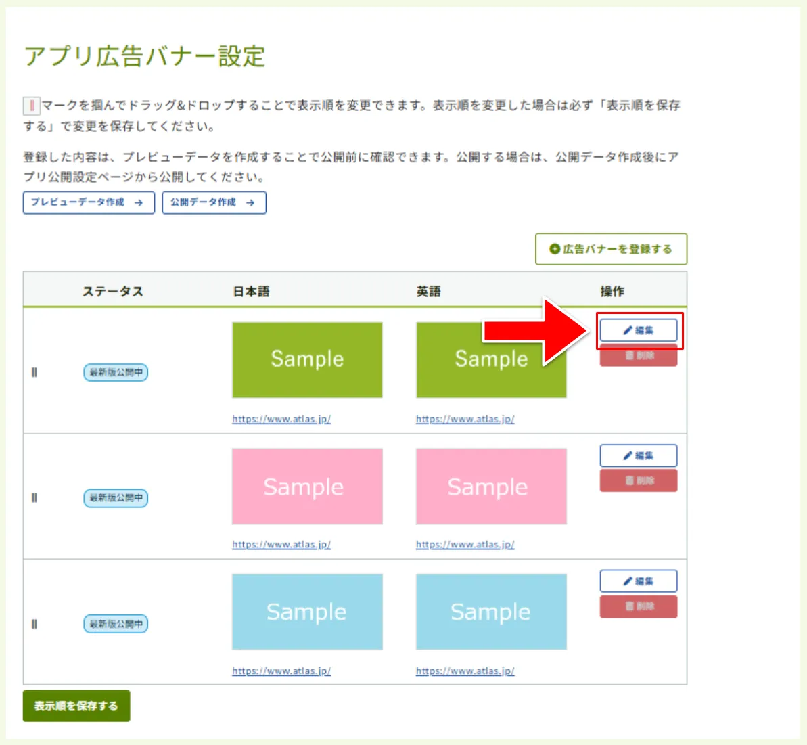Click the 最新版公開中 status badge on the first row
Image resolution: width=807 pixels, height=745 pixels.
click(115, 372)
